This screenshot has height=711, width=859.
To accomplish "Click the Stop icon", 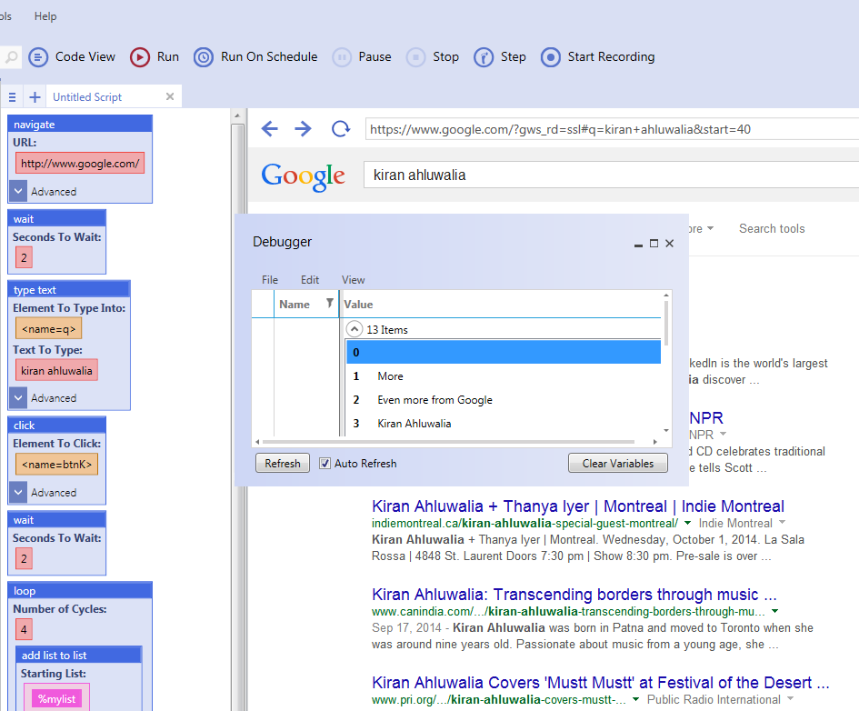I will [415, 57].
